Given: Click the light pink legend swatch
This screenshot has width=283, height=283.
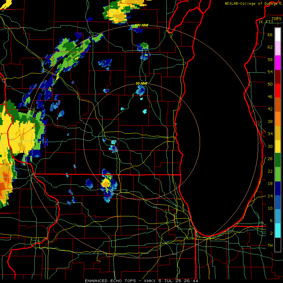Looking at the screenshot, I should pyautogui.click(x=278, y=48).
